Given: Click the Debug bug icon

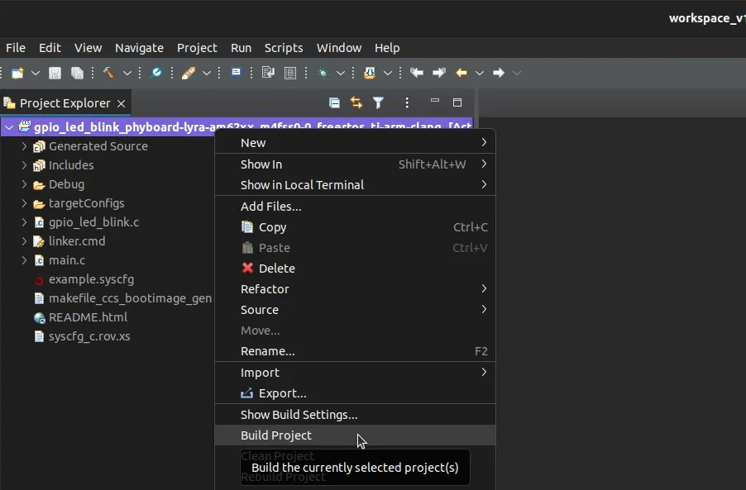Looking at the screenshot, I should 323,73.
